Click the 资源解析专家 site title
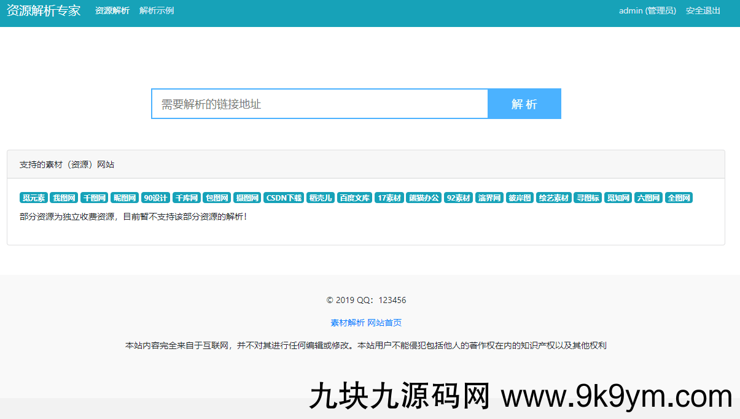Screen dimensions: 740x419 click(x=44, y=10)
